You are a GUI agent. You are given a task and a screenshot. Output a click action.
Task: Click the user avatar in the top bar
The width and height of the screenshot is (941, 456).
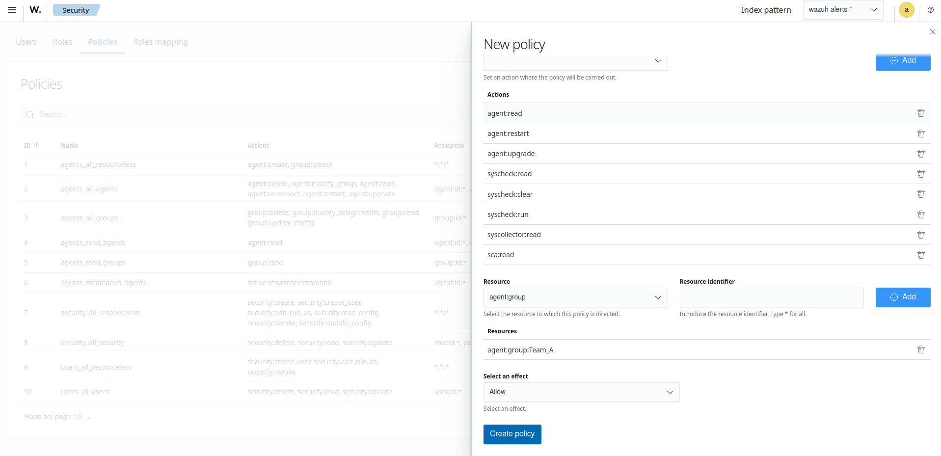(x=906, y=10)
